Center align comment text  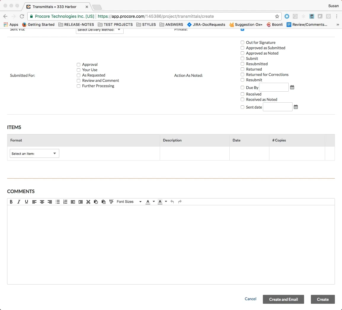(42, 202)
